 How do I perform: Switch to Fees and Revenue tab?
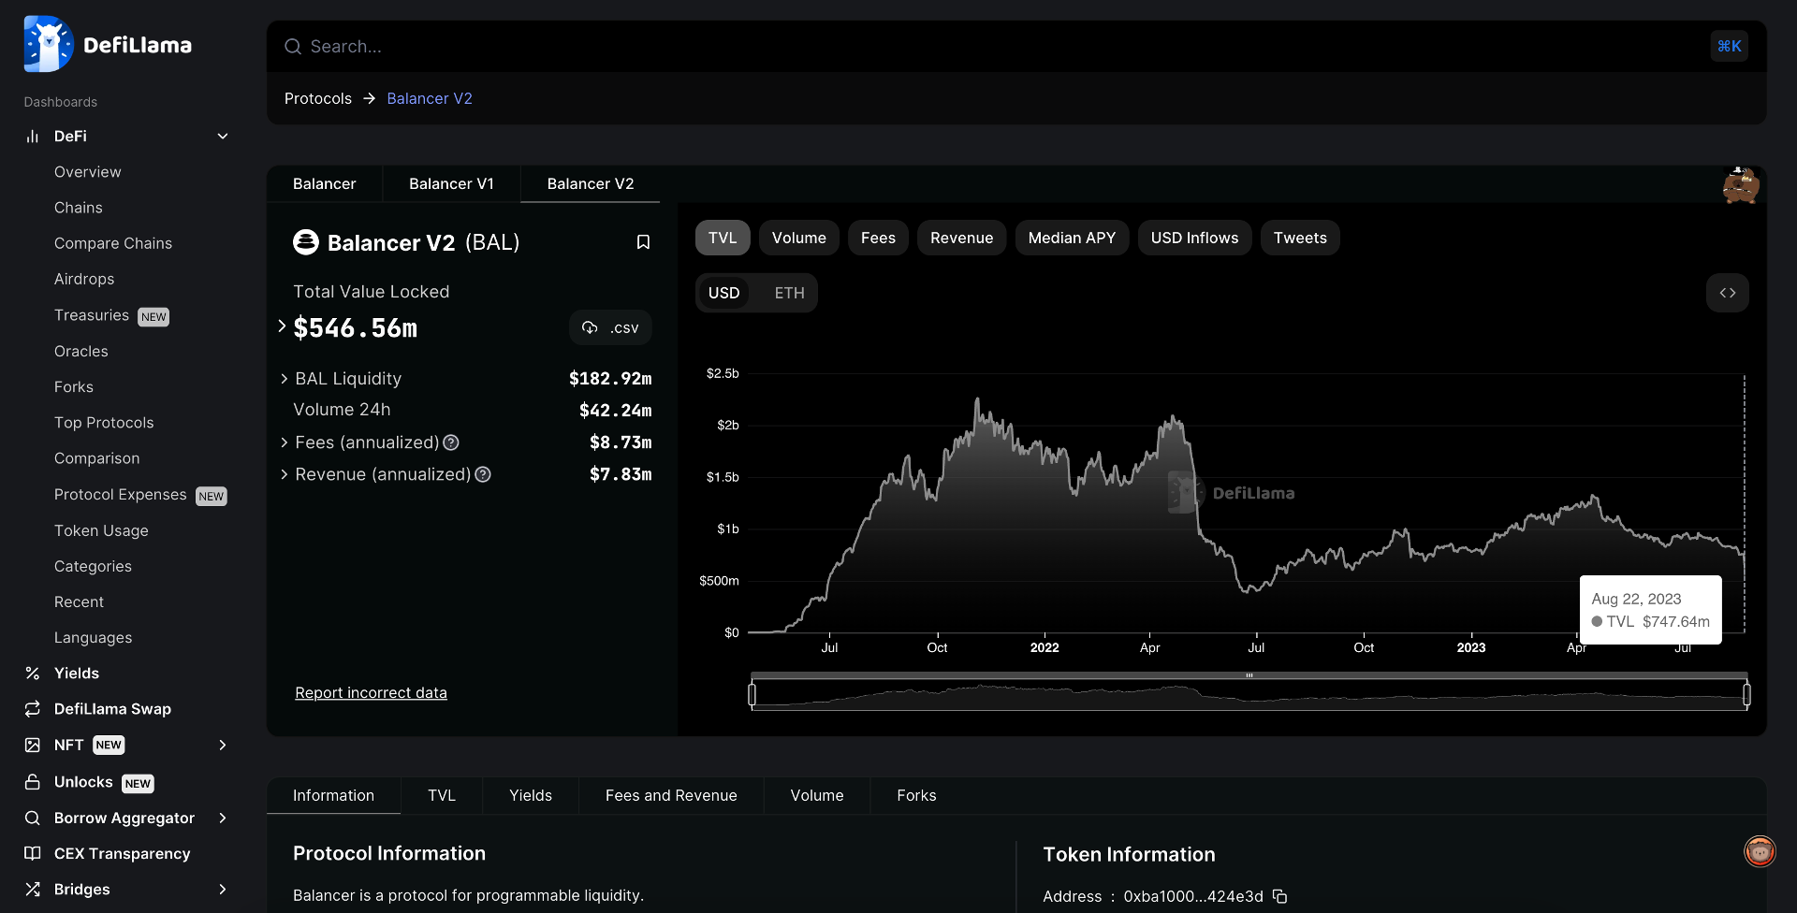click(x=671, y=795)
